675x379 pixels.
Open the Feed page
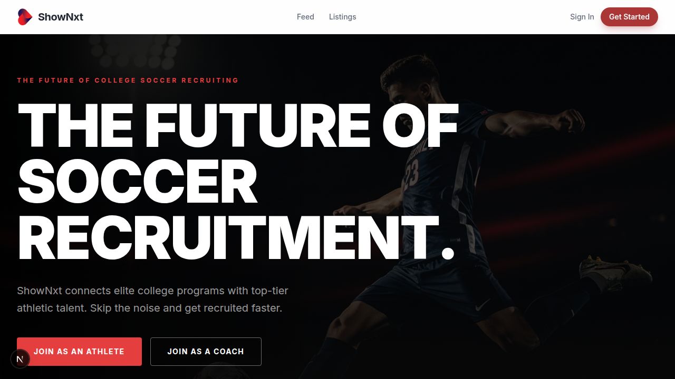point(305,17)
